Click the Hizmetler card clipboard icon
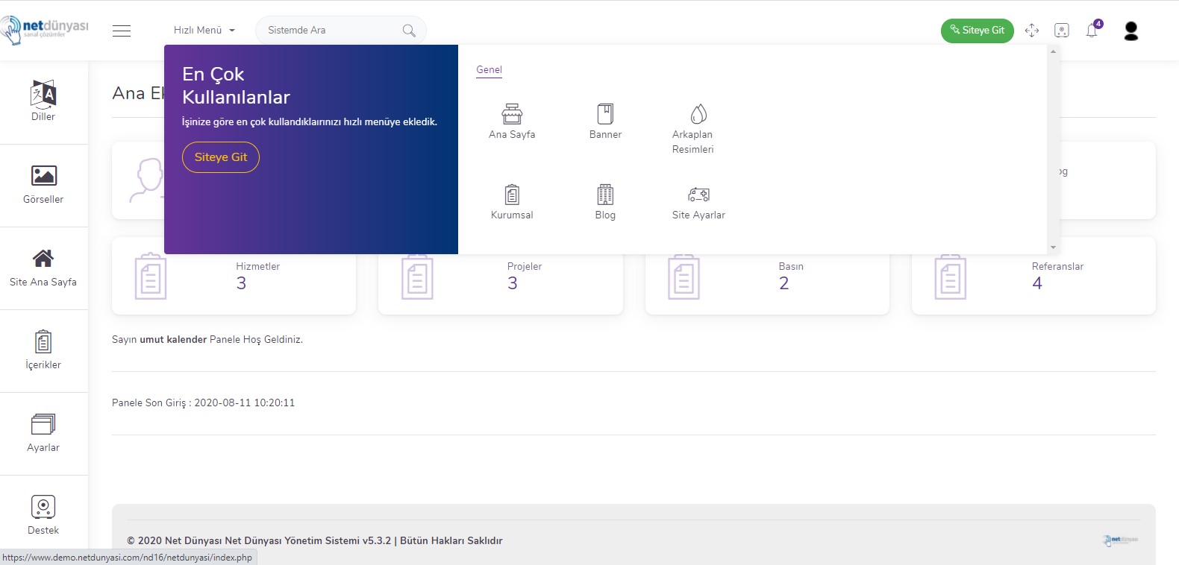This screenshot has height=565, width=1179. (151, 277)
